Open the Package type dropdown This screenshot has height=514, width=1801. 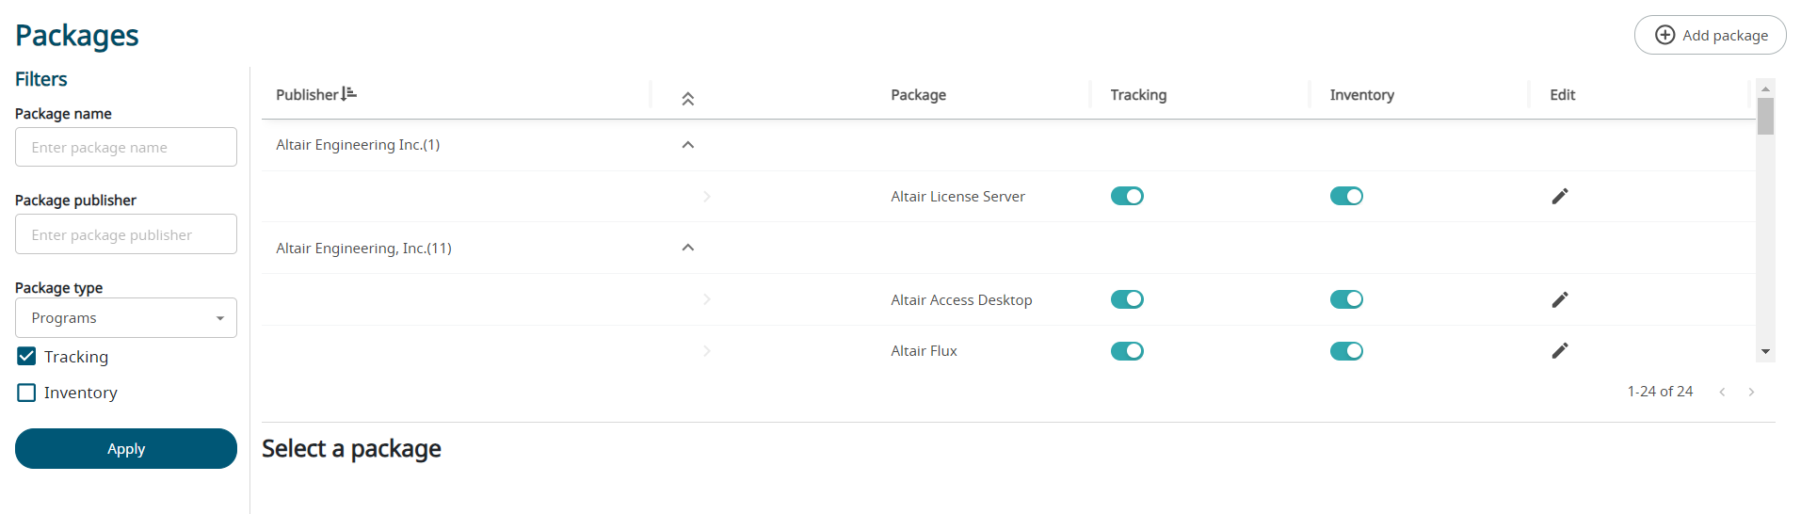click(126, 318)
